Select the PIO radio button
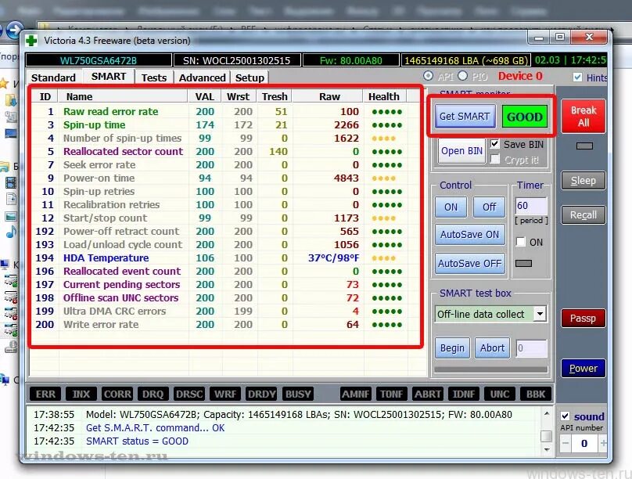The height and width of the screenshot is (479, 632). coord(463,76)
